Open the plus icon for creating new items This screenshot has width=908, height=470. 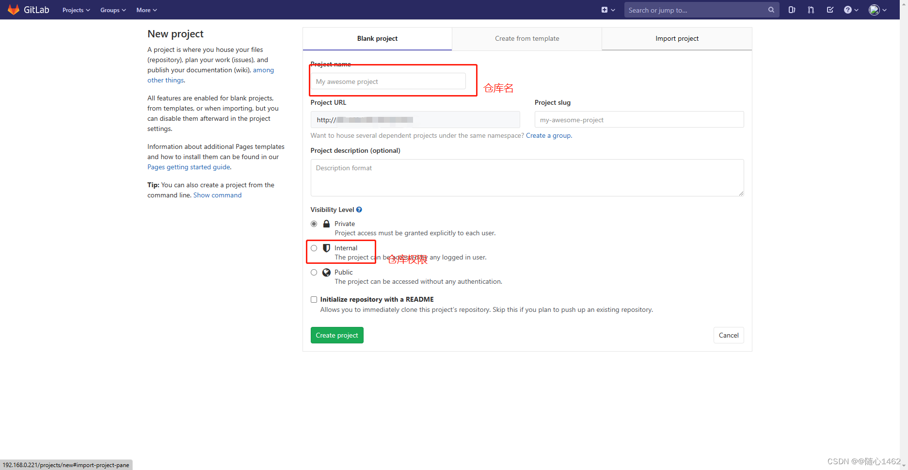(604, 10)
